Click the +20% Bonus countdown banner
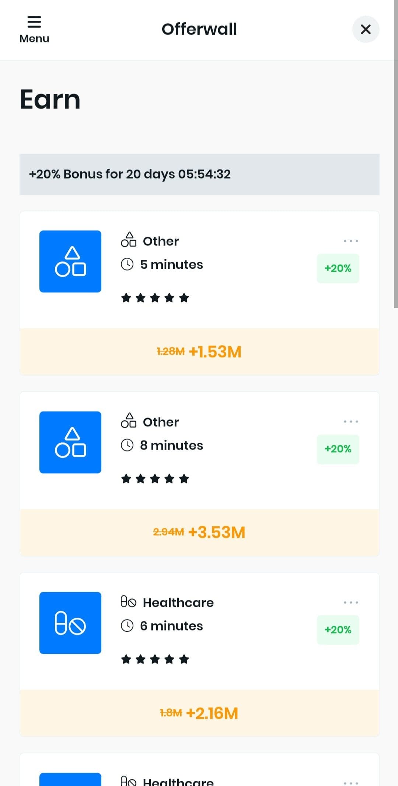Viewport: 398px width, 786px height. (x=199, y=174)
